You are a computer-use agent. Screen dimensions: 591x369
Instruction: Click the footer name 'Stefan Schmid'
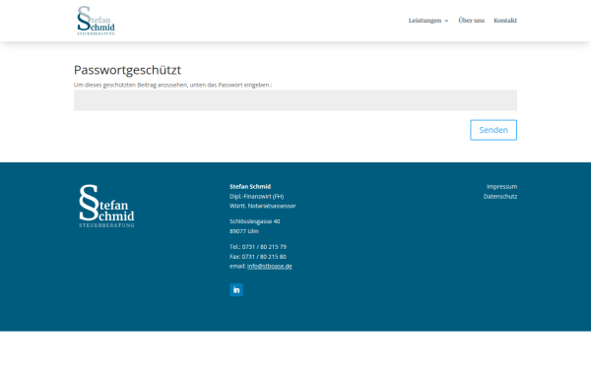250,186
